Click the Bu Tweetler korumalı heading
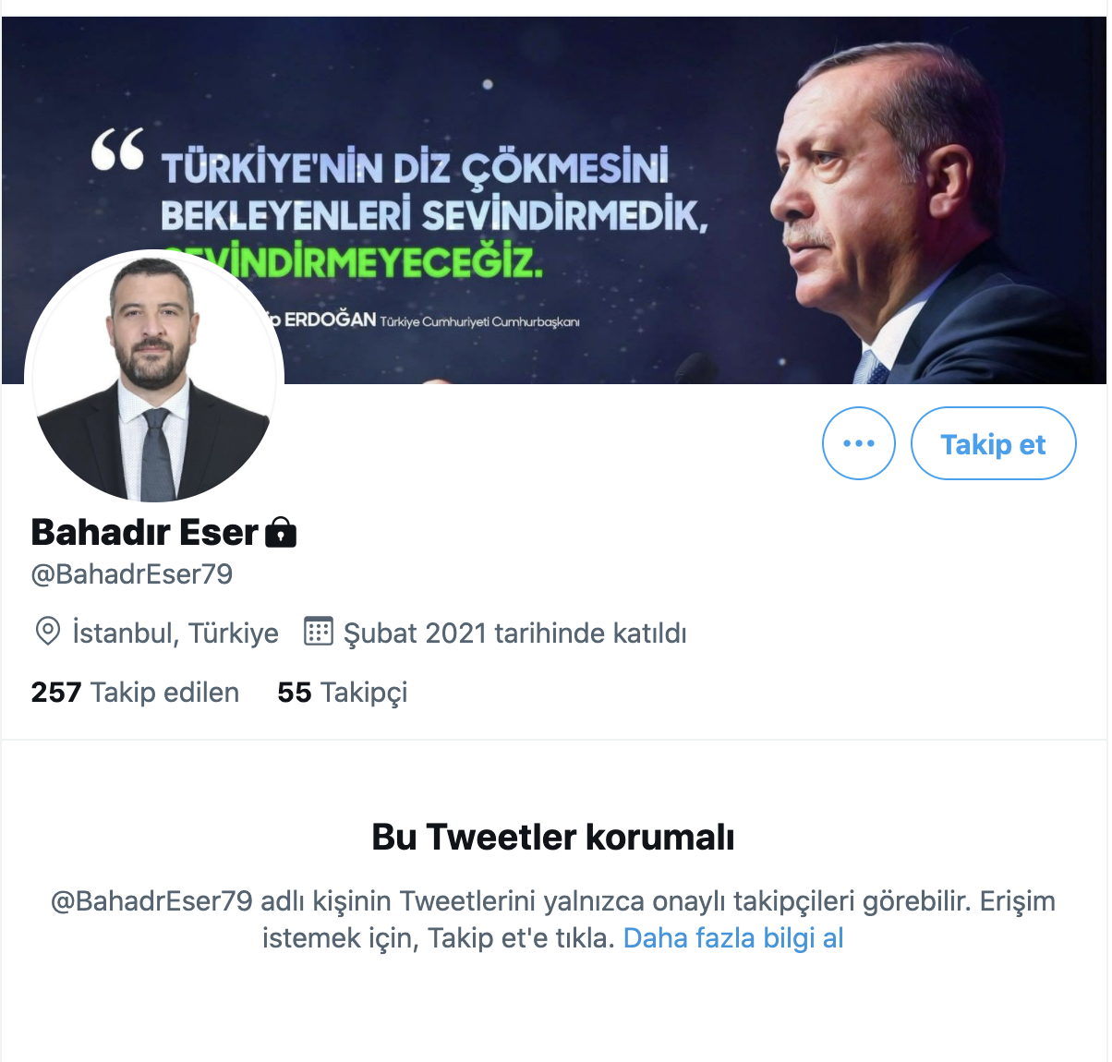 pyautogui.click(x=553, y=838)
